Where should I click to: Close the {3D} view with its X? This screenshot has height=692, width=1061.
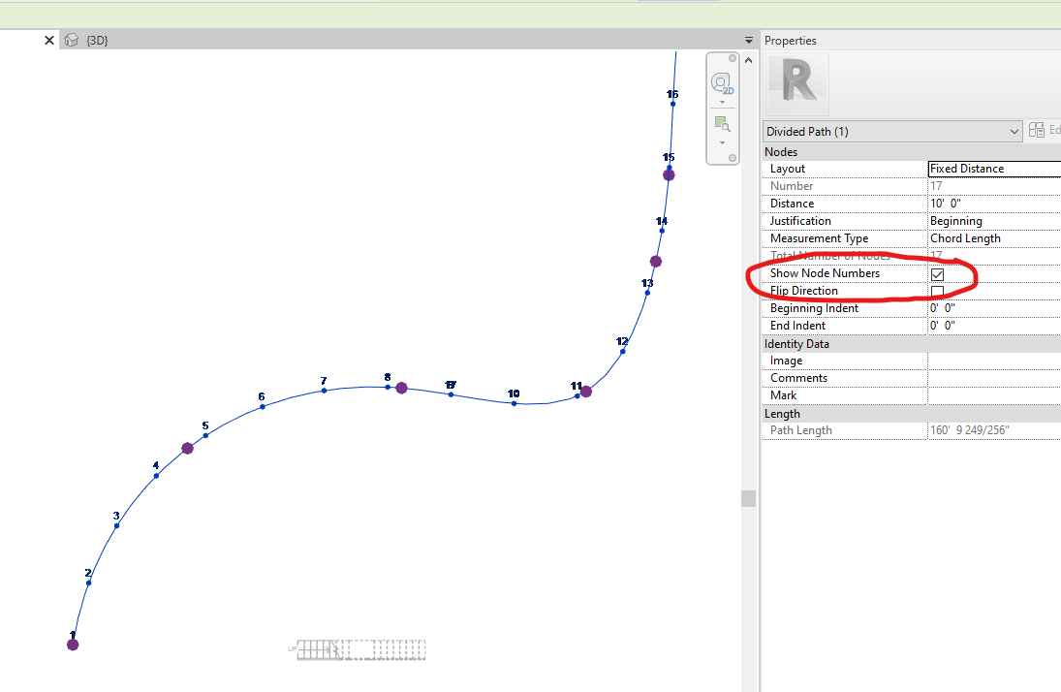click(x=48, y=40)
